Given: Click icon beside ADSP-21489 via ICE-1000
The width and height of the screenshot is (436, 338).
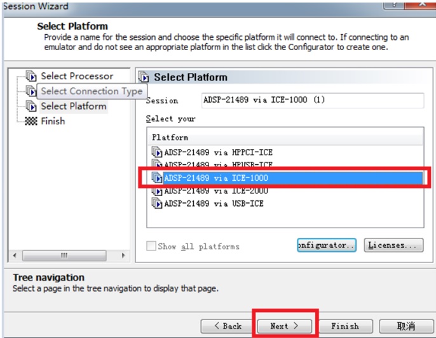Looking at the screenshot, I should pyautogui.click(x=157, y=178).
